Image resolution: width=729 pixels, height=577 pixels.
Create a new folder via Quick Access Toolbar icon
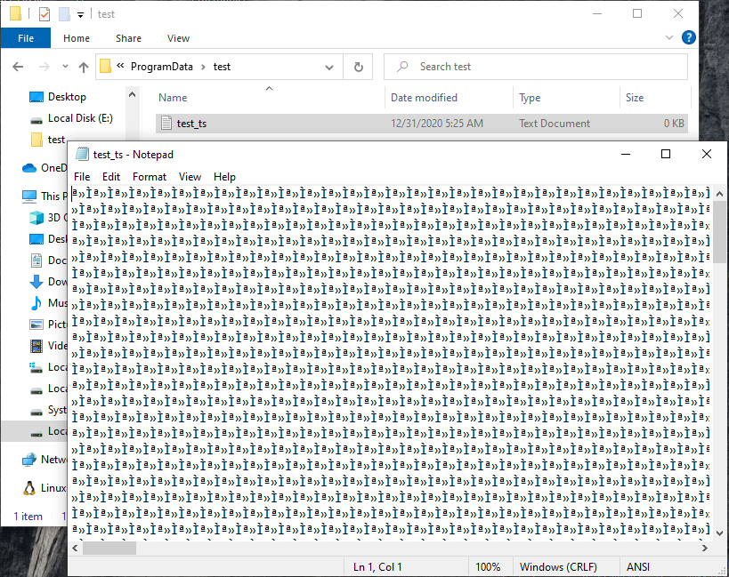pos(63,13)
